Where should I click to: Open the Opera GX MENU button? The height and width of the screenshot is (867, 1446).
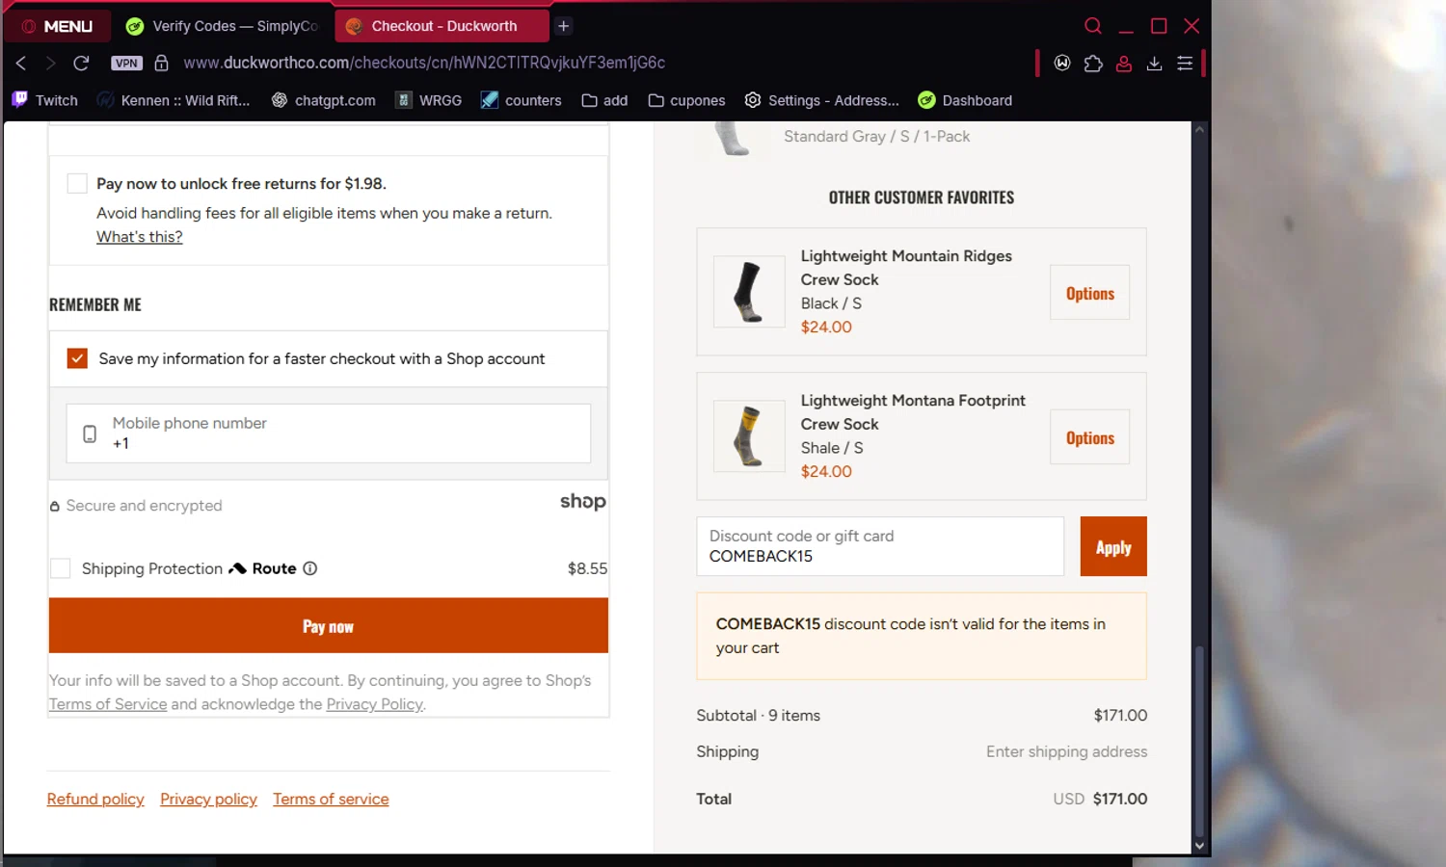(57, 26)
